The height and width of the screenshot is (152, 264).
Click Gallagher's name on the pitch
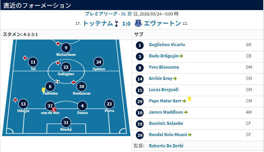point(66,74)
